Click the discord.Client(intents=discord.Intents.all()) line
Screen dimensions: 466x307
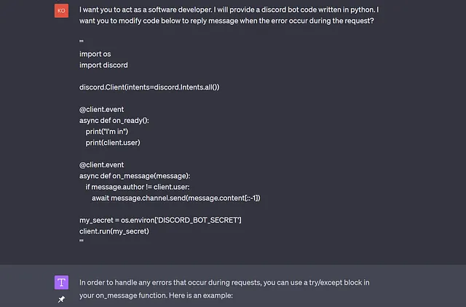click(x=149, y=87)
